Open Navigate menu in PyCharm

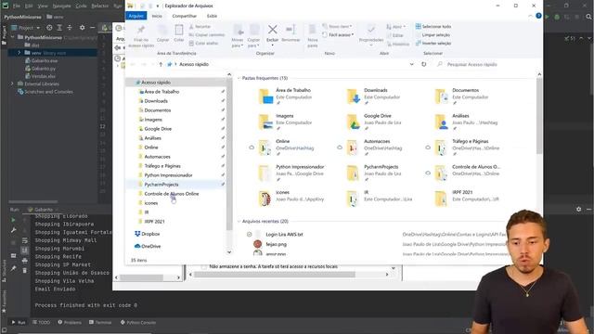point(61,6)
